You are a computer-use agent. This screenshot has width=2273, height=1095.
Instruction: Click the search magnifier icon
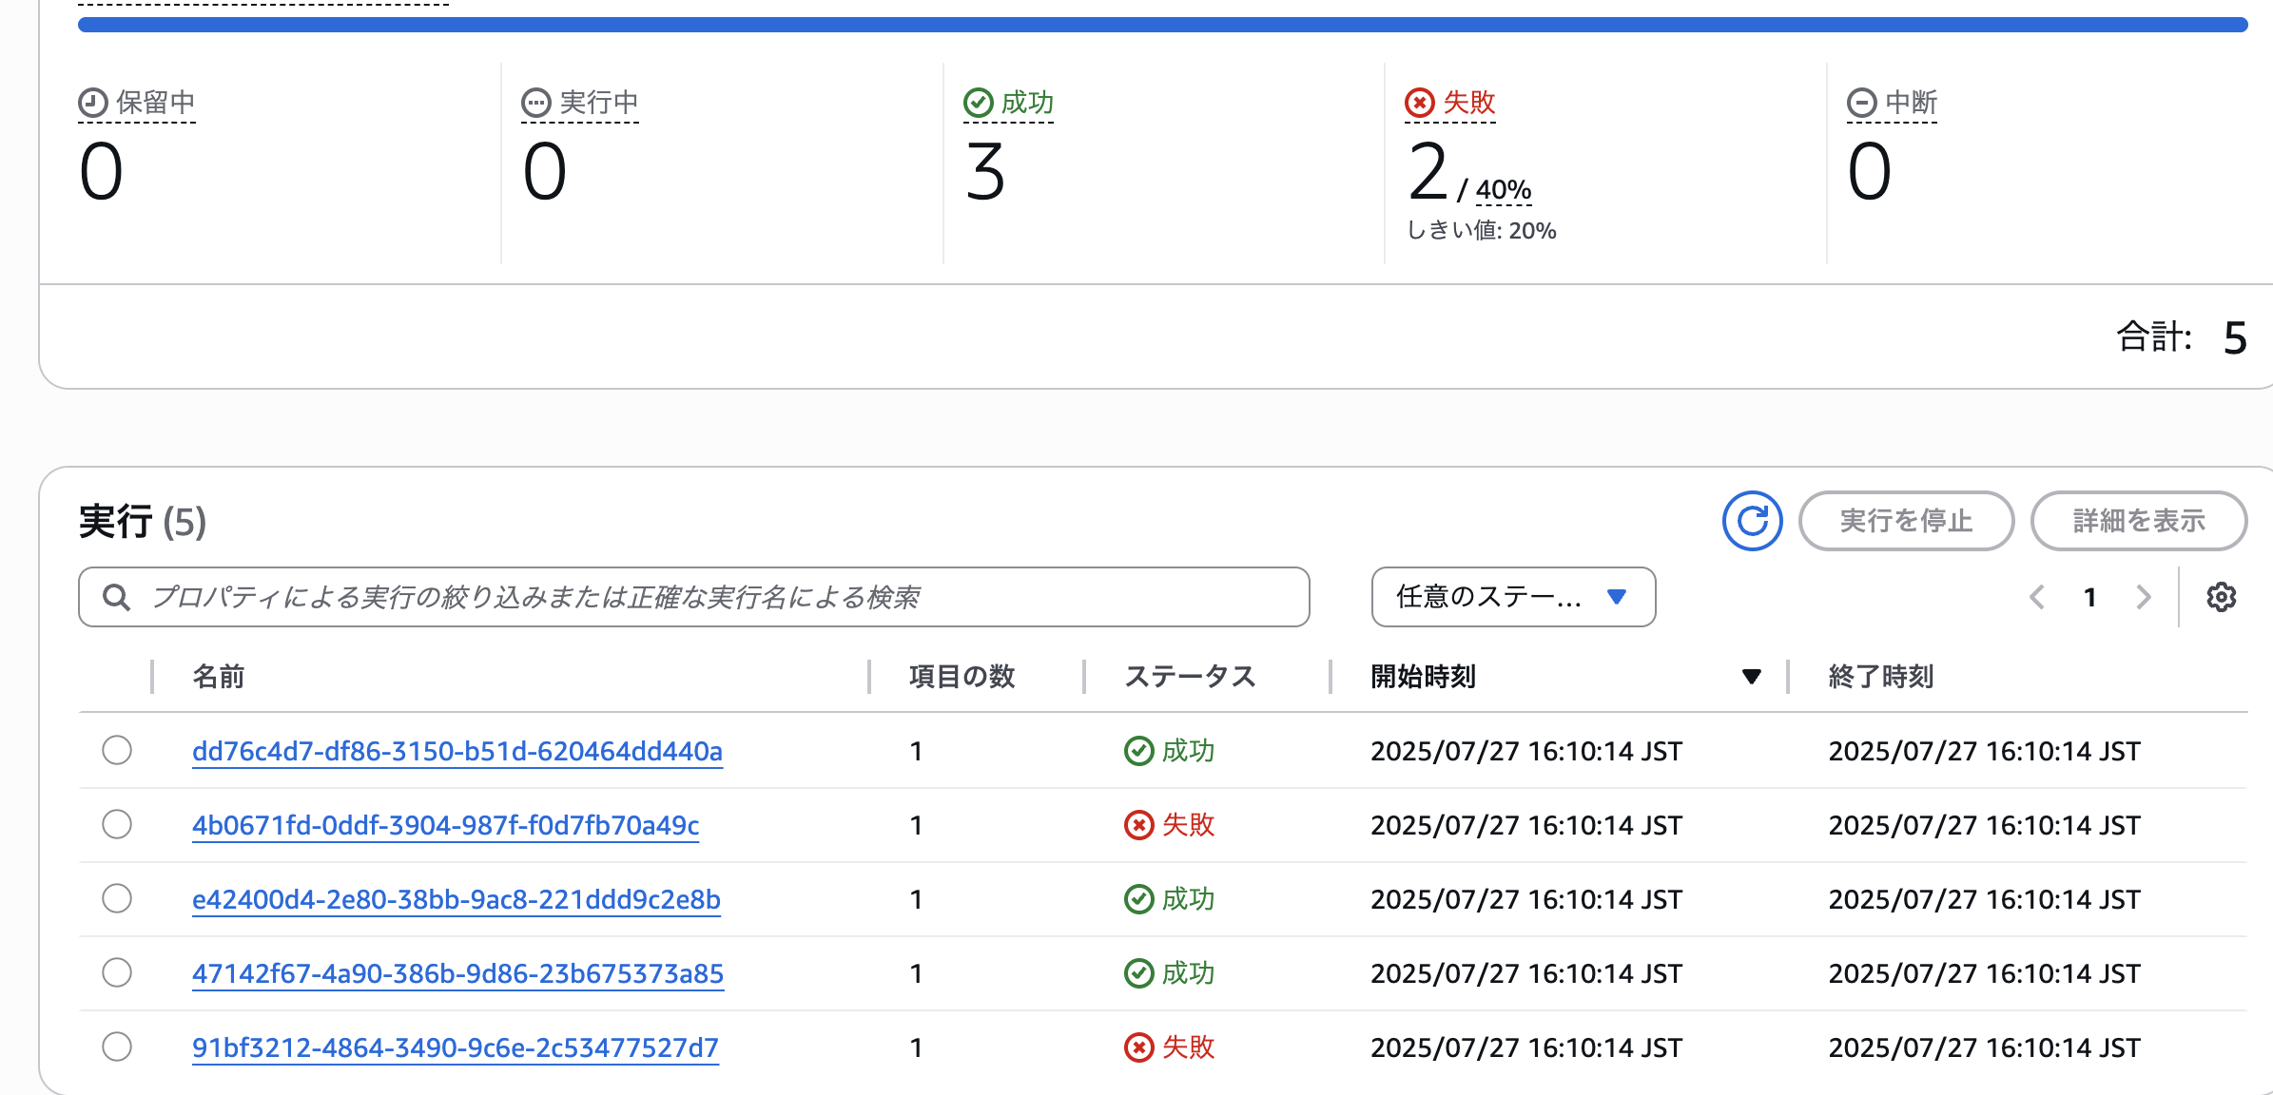coord(117,597)
